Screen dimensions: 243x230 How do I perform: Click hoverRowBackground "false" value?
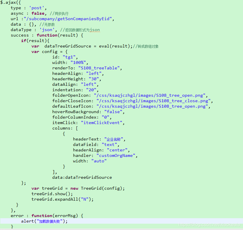pyautogui.click(x=113, y=112)
